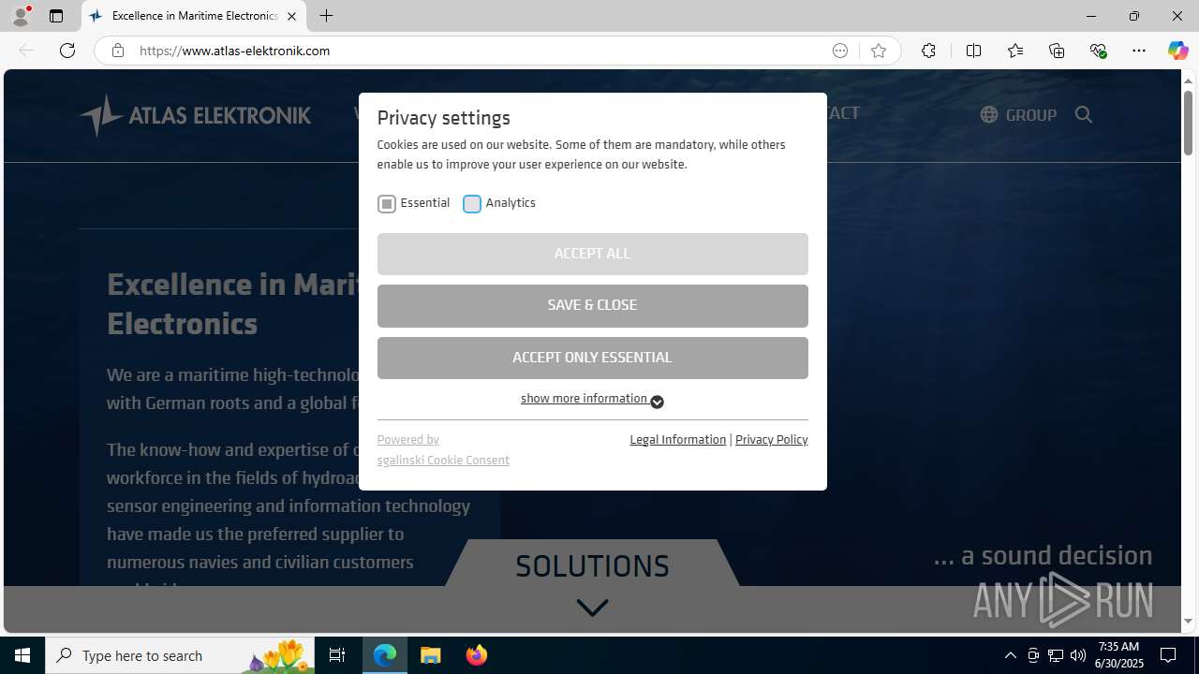This screenshot has width=1199, height=674.
Task: Open a new browser tab
Action: pyautogui.click(x=326, y=16)
